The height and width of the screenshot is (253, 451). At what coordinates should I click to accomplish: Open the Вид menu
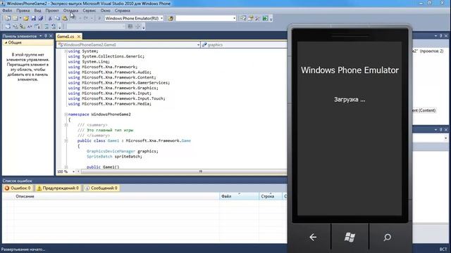(x=37, y=11)
